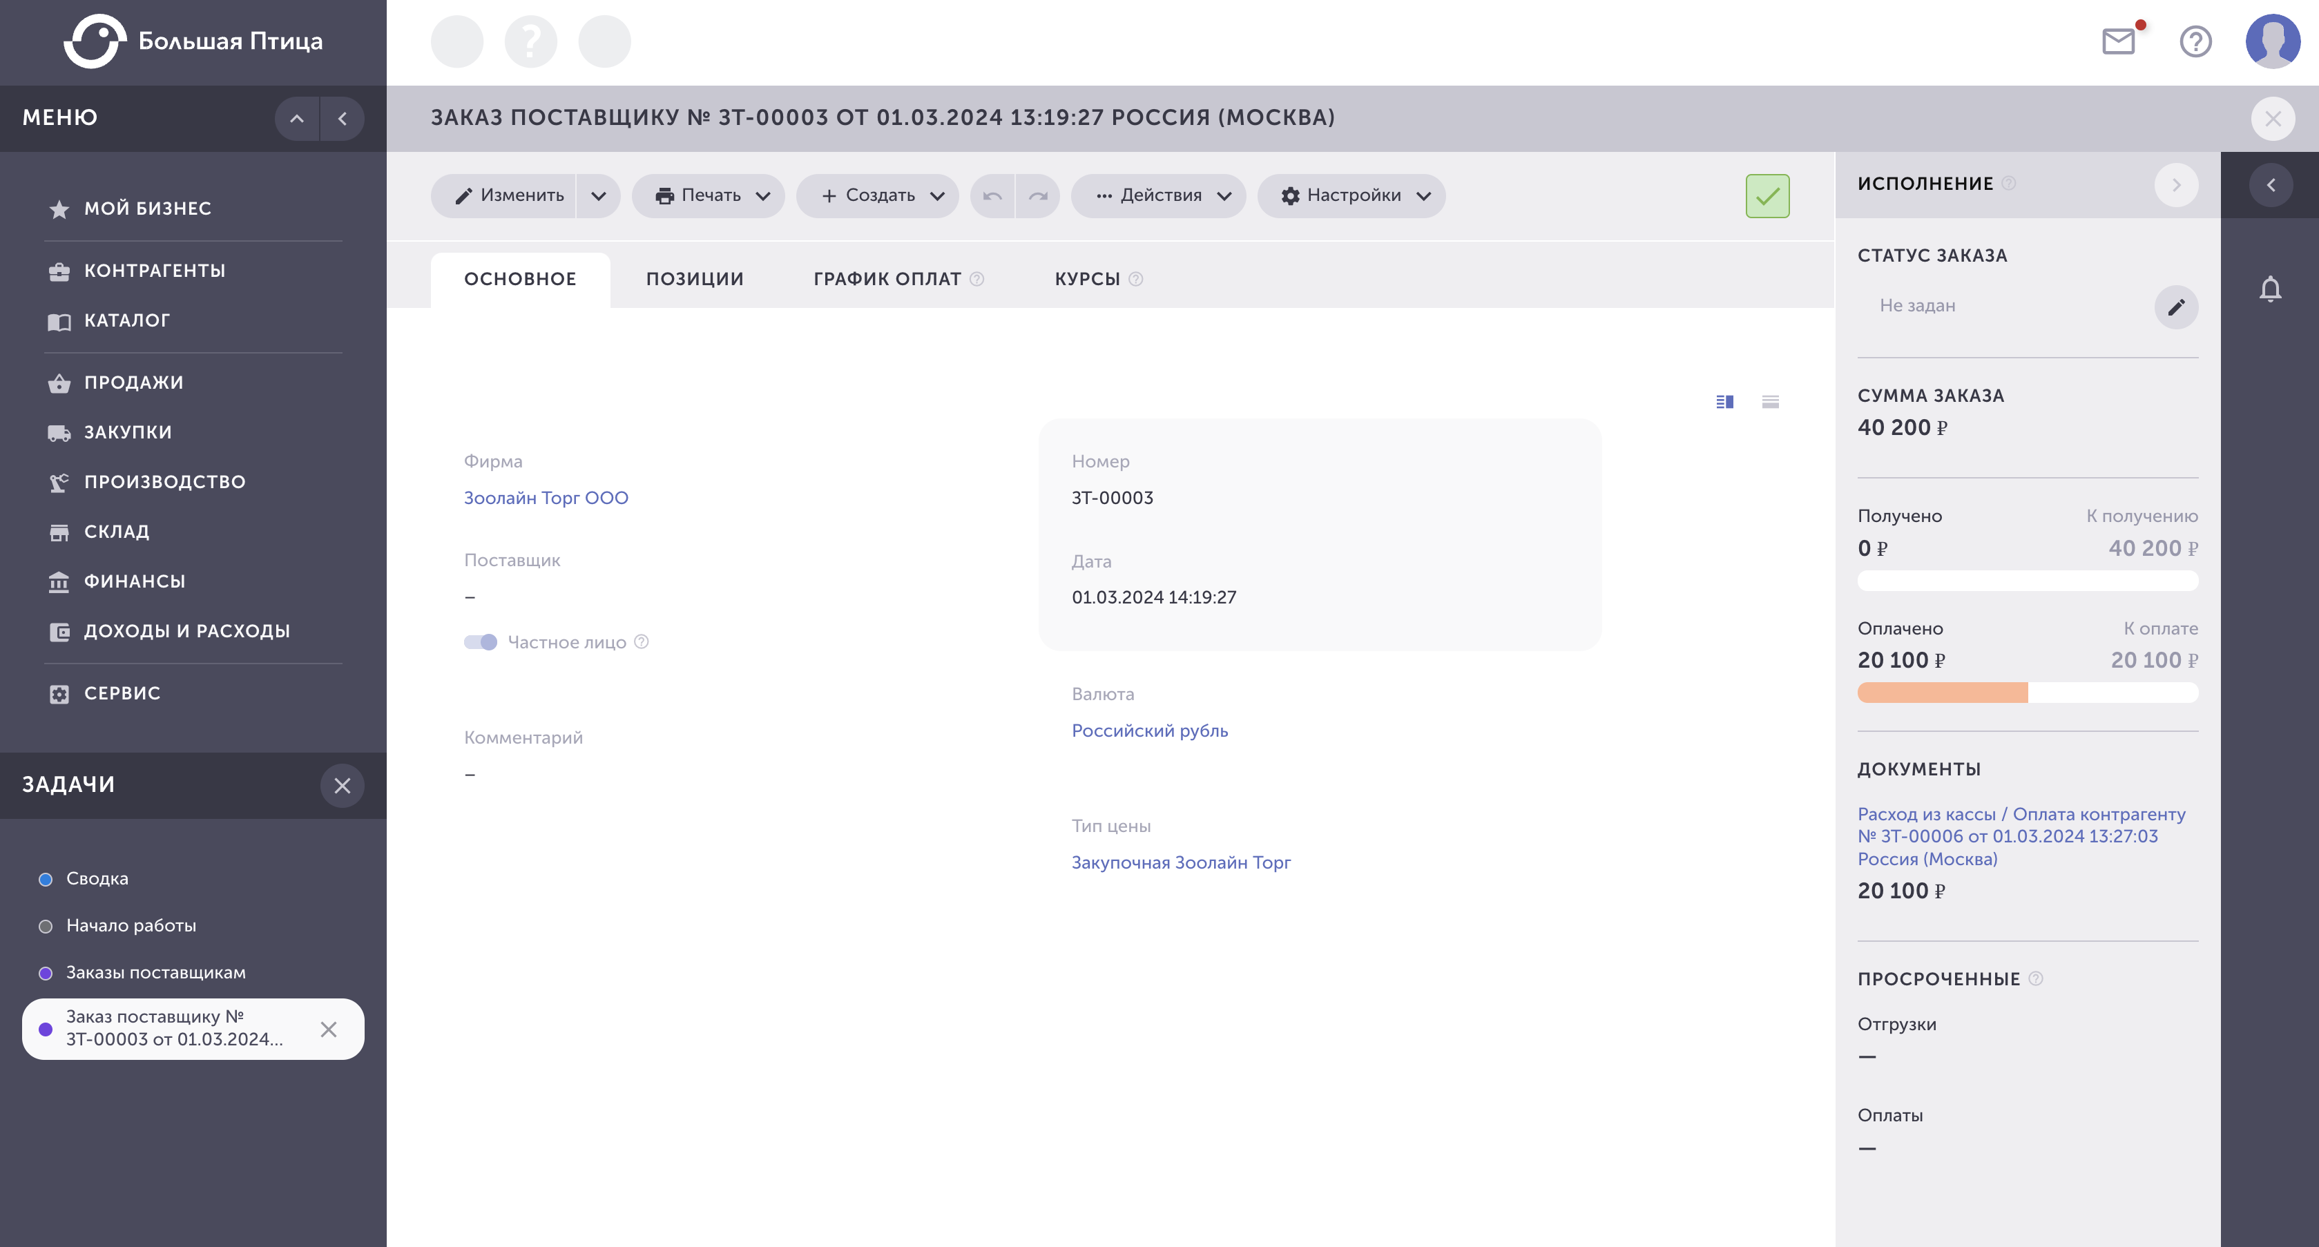Collapse Исполнение panel with right chevron

point(2176,184)
